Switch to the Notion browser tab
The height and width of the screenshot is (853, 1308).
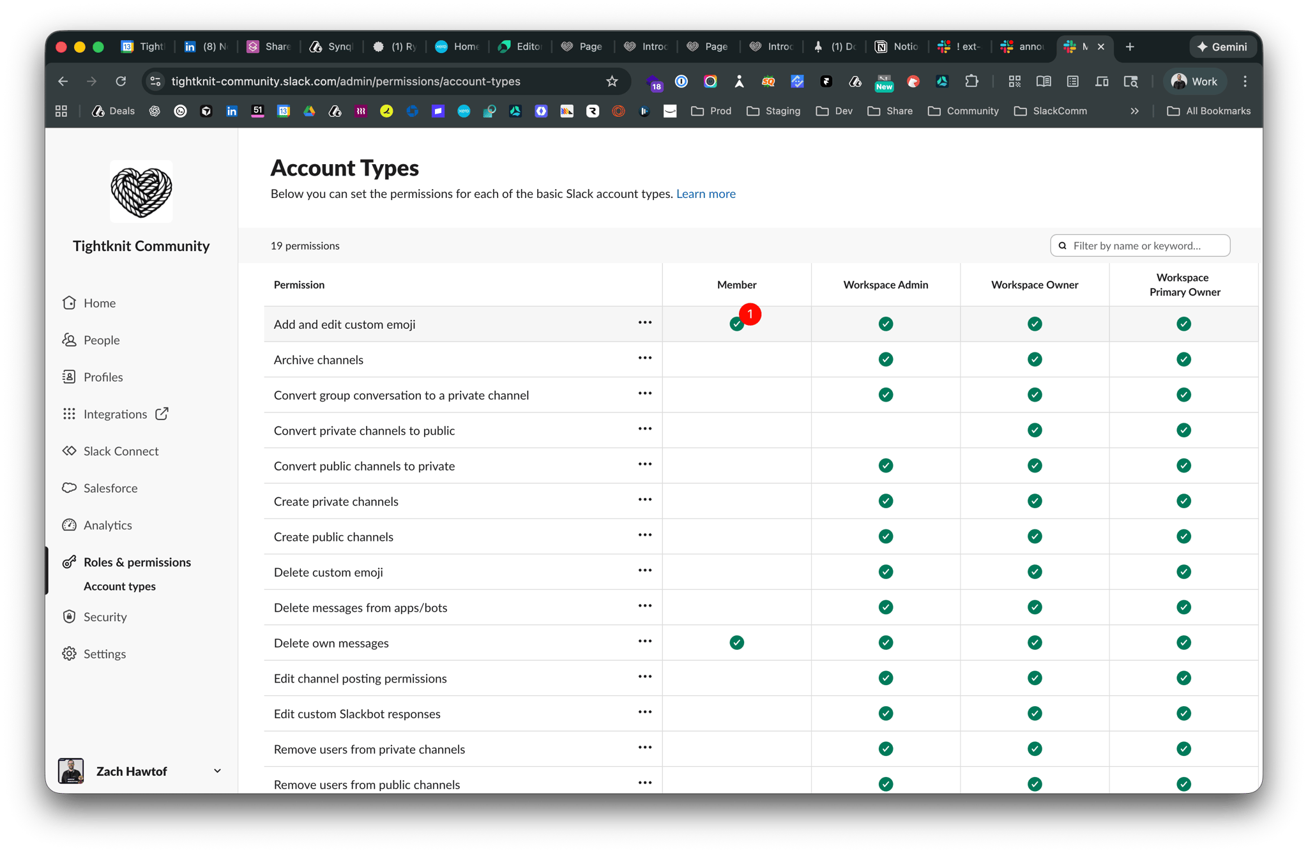(897, 47)
